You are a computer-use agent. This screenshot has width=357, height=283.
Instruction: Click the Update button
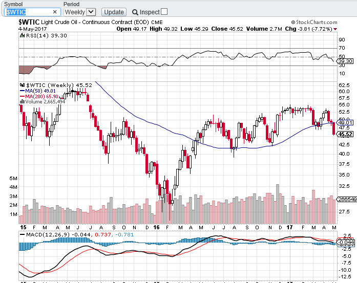coord(114,12)
